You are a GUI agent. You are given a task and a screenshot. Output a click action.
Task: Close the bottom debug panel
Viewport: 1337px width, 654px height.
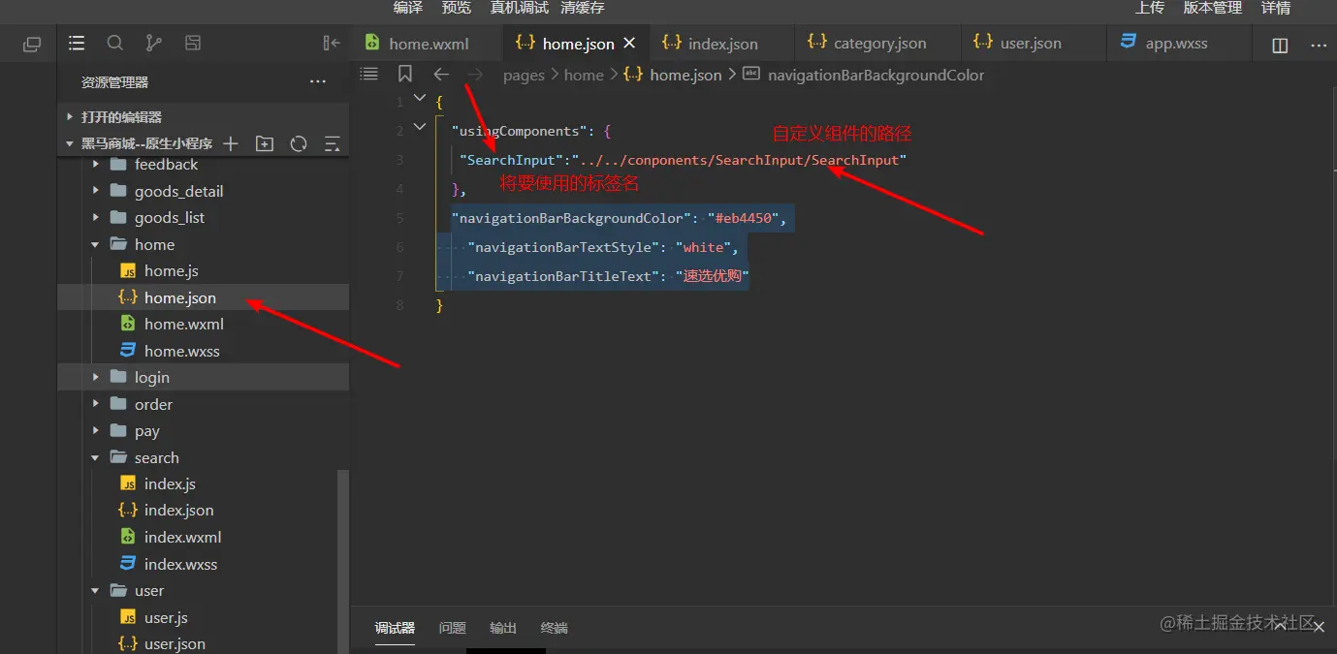tap(1319, 627)
